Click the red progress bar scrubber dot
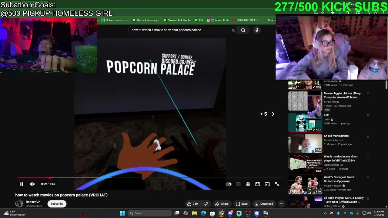The height and width of the screenshot is (218, 388). click(50, 178)
